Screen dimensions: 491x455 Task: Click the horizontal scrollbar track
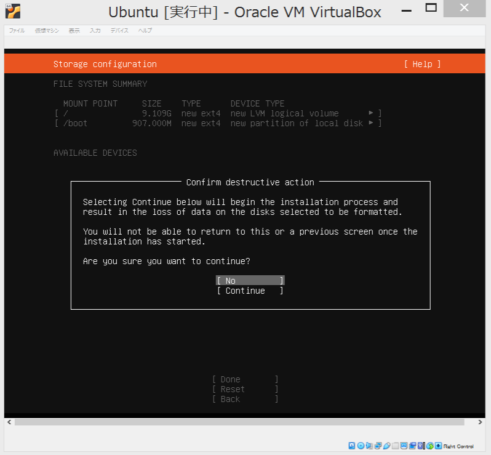point(239,422)
